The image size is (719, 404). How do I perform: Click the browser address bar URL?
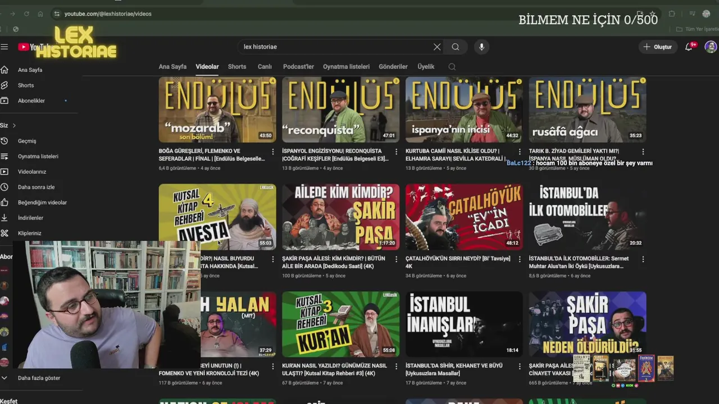(108, 14)
